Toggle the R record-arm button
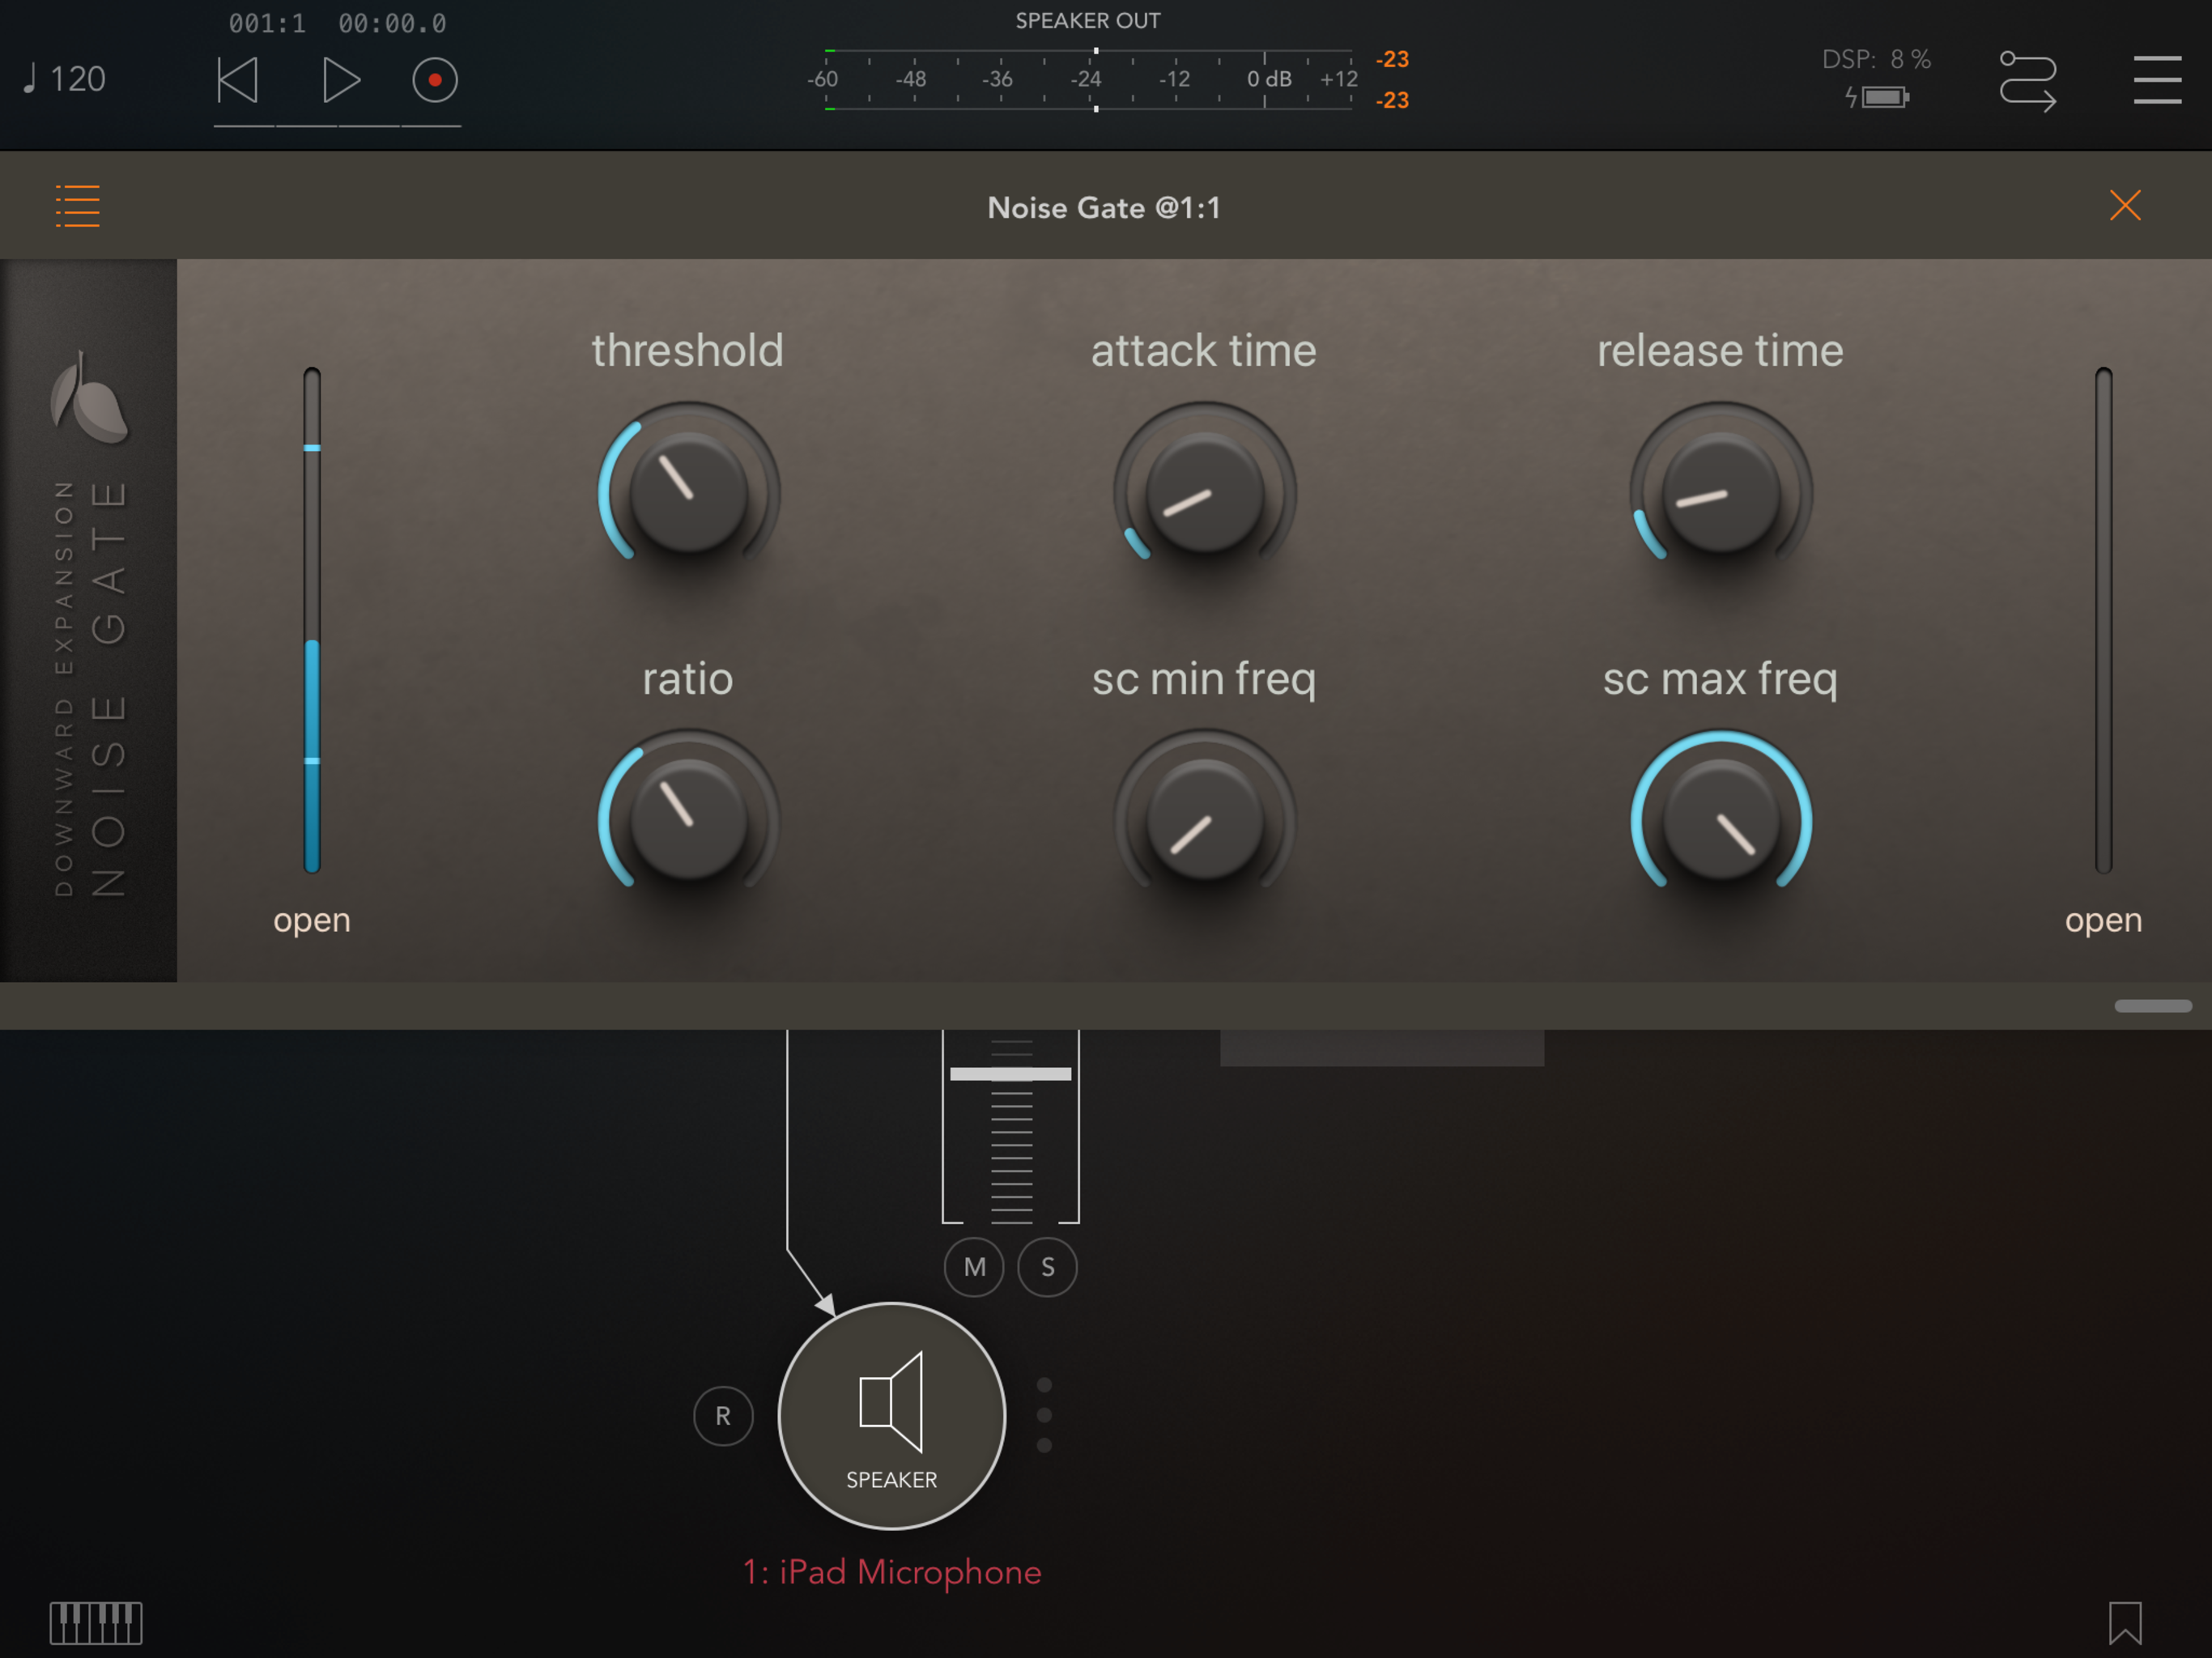 (x=723, y=1415)
